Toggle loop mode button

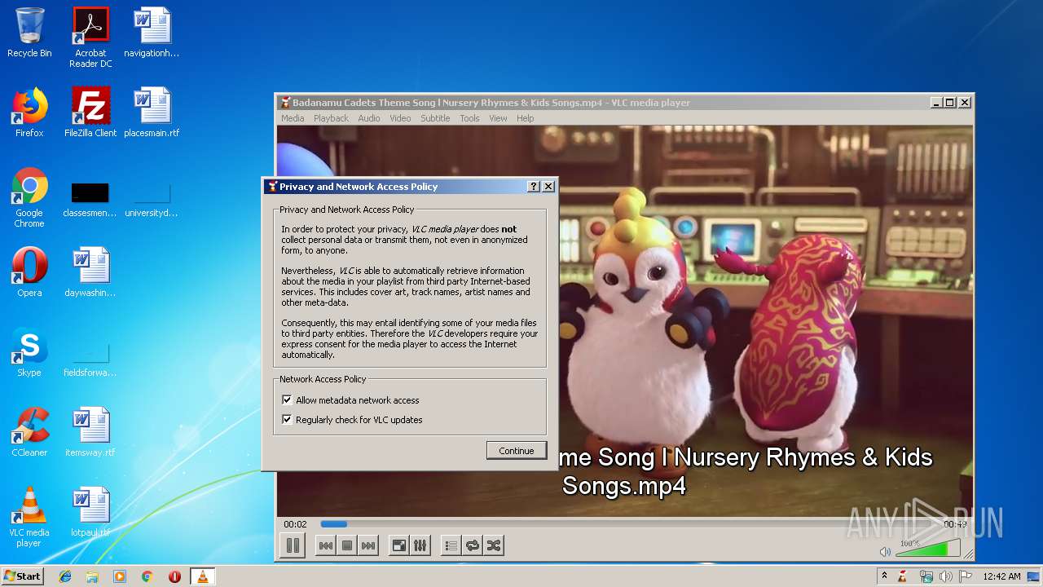pos(472,545)
